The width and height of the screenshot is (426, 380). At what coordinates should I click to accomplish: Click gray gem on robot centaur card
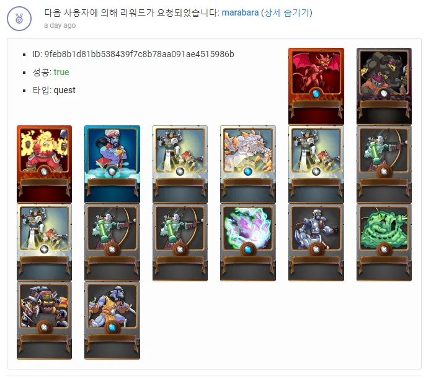316,250
